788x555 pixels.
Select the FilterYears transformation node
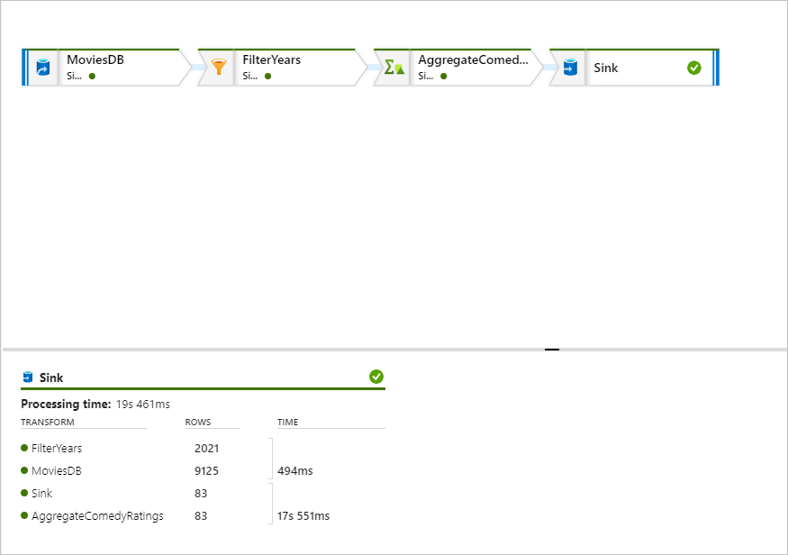pyautogui.click(x=271, y=60)
